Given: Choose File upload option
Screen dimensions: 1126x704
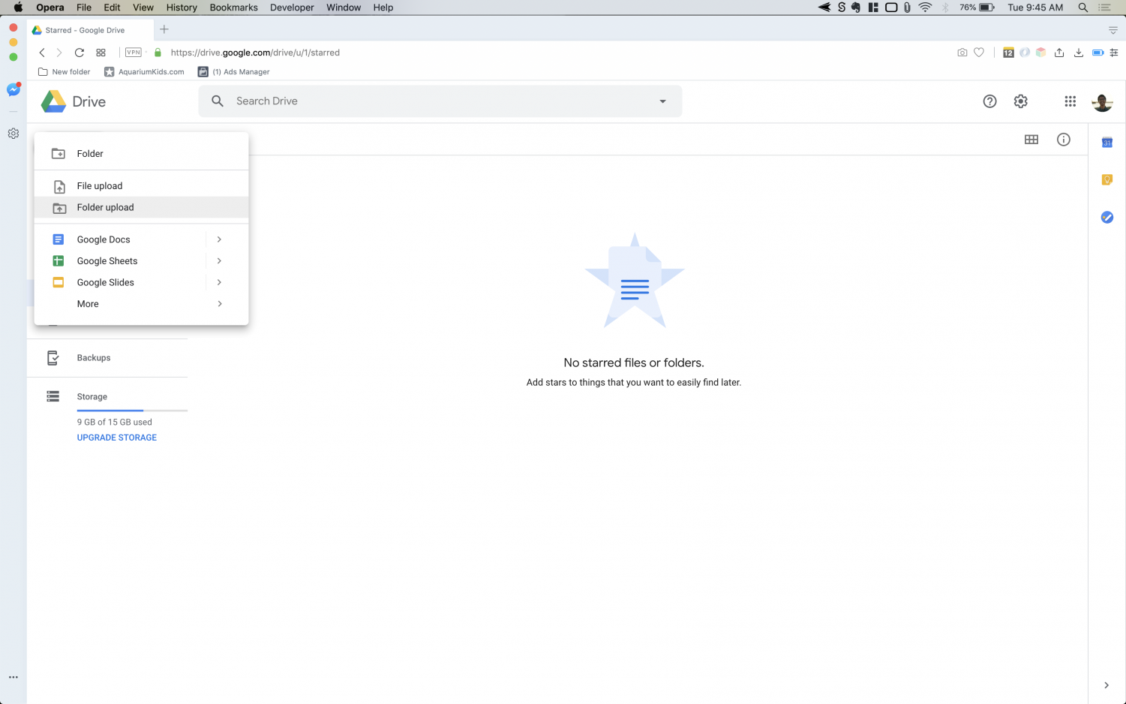Looking at the screenshot, I should 99,186.
